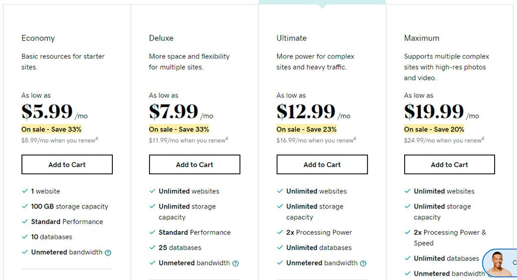Click checkmark beside Deluxe 25 databases
This screenshot has height=280, width=517.
[153, 248]
